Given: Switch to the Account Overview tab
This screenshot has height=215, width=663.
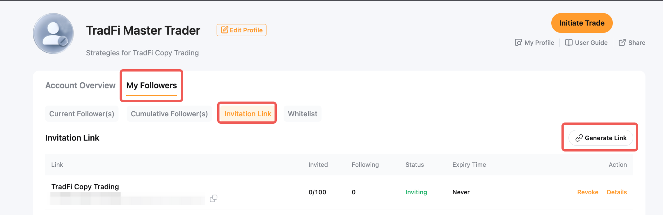Looking at the screenshot, I should [80, 85].
